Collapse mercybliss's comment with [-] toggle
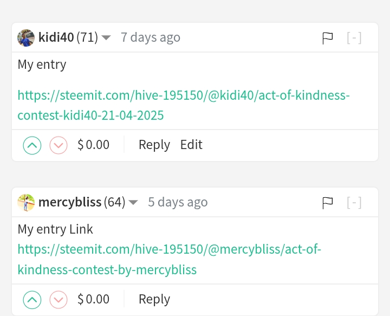390x316 pixels. 354,203
